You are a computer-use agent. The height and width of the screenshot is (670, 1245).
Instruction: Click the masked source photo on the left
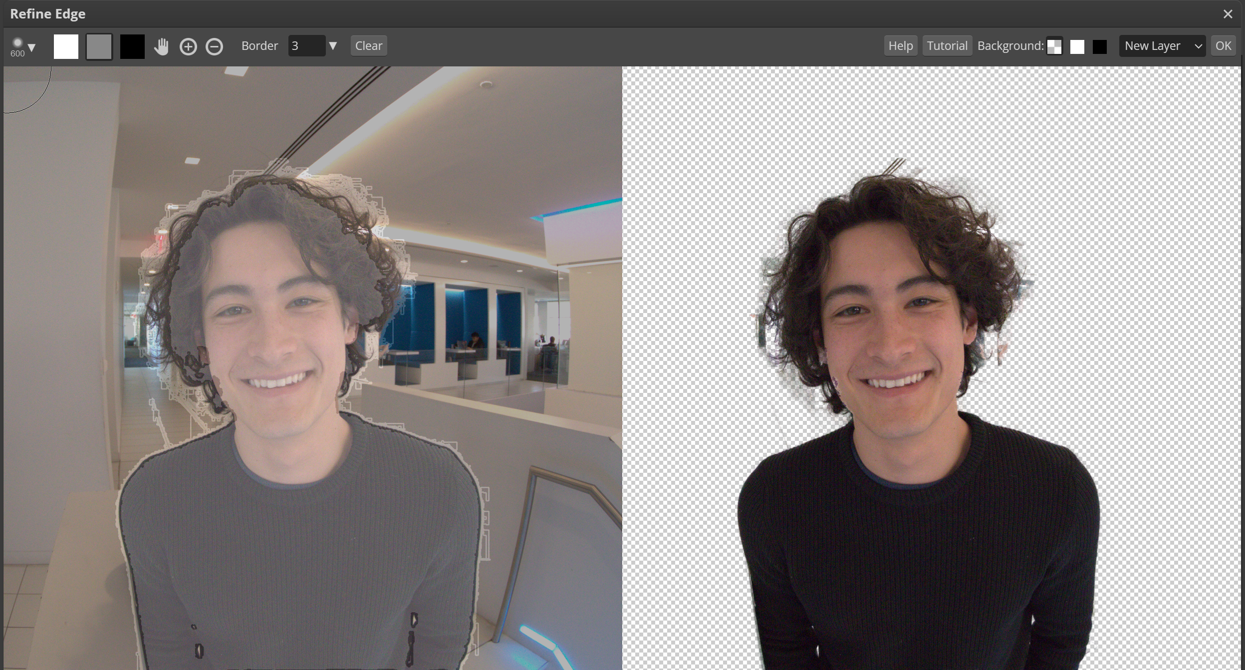click(x=312, y=368)
